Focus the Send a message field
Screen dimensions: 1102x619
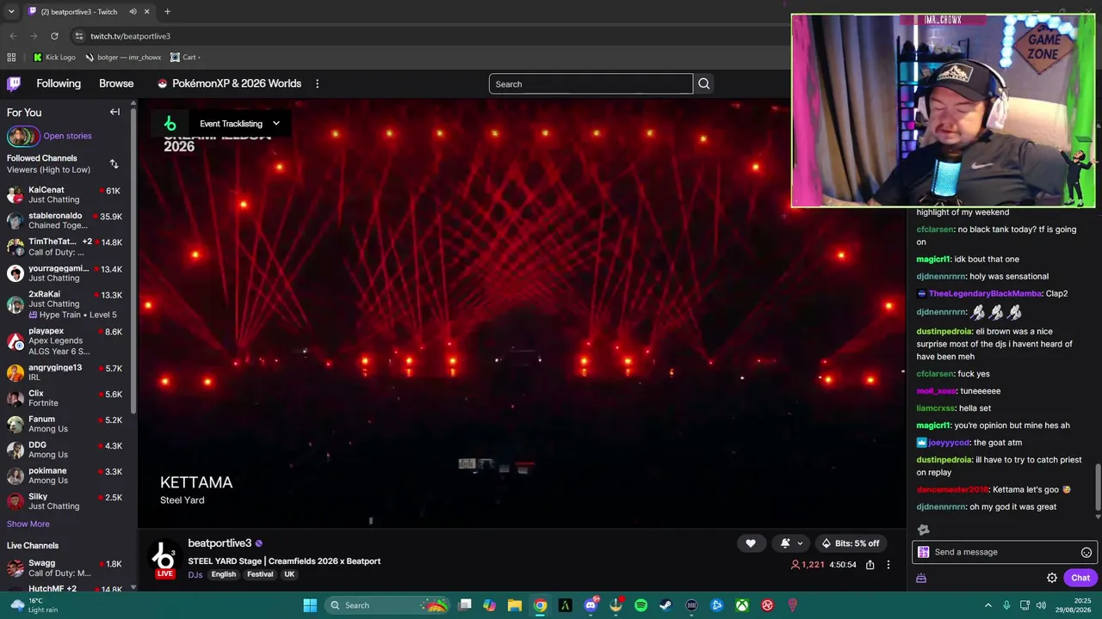[x=1004, y=552]
